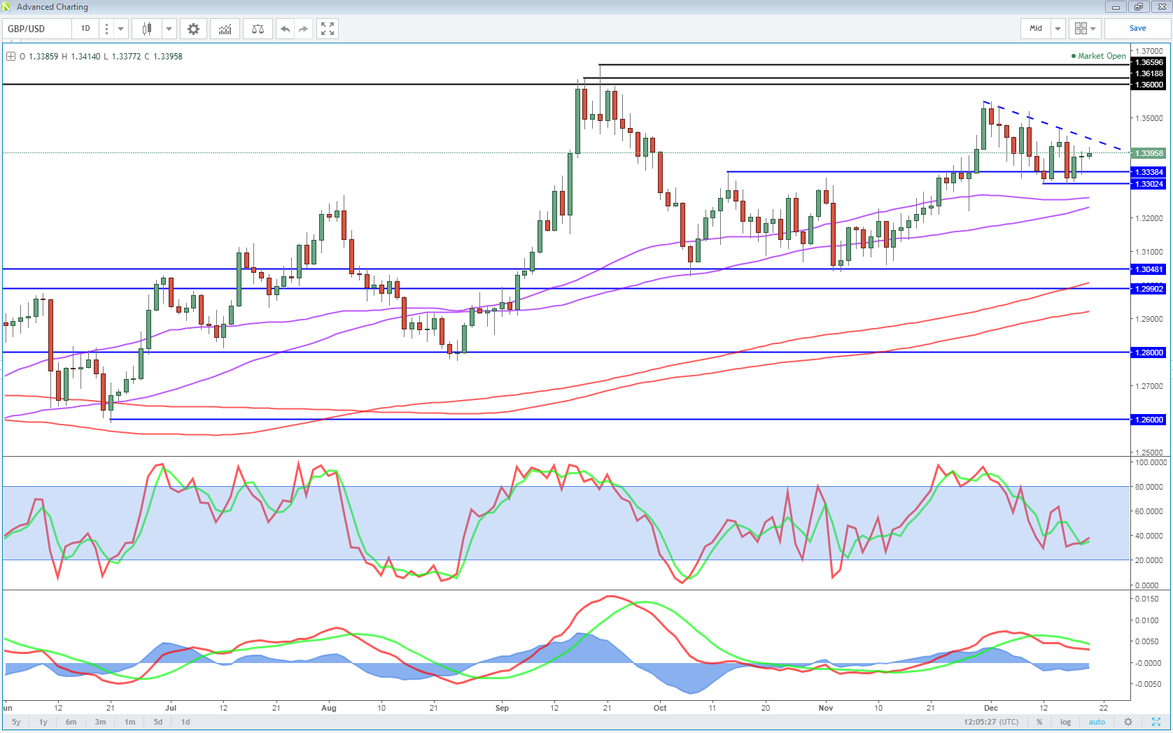
Task: Select the 1.28000 horizontal line label
Action: tap(1149, 353)
